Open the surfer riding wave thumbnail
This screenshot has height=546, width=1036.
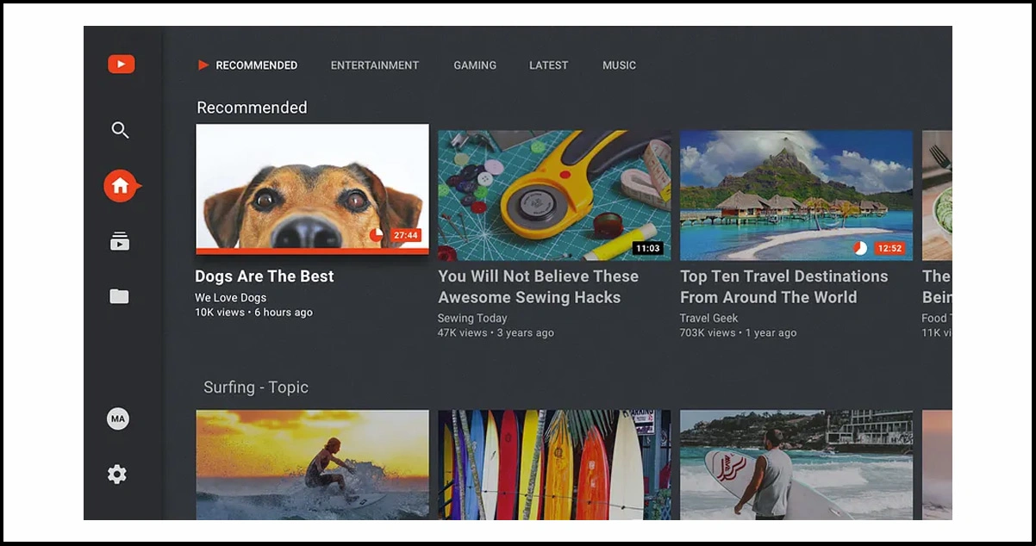(x=312, y=465)
